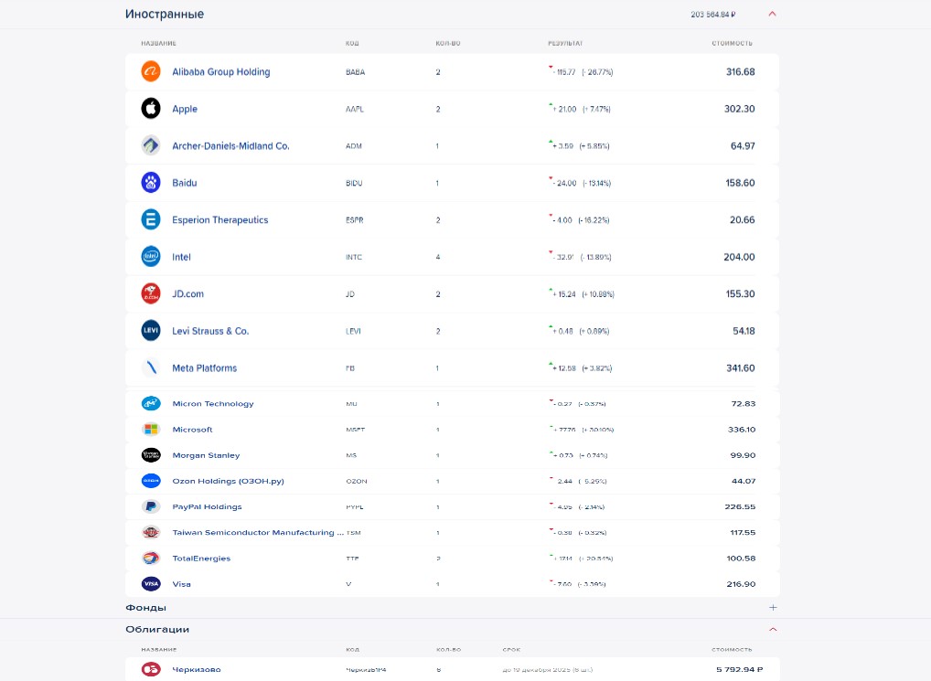Click Visa's value 216.90

tap(741, 584)
